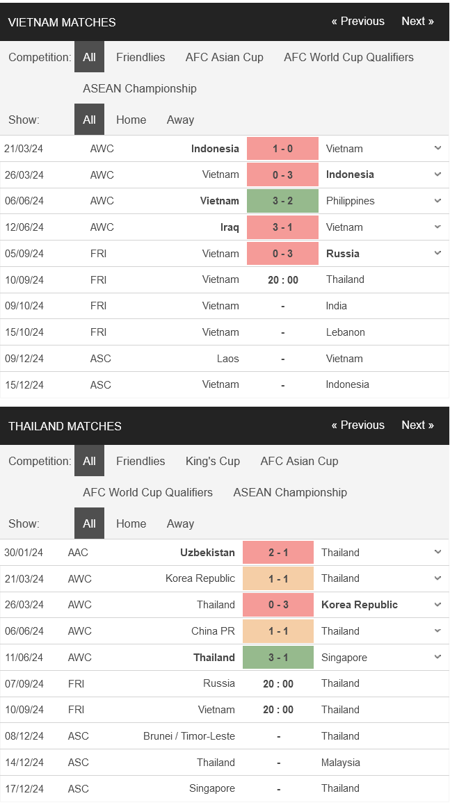The image size is (450, 805).
Task: Open the Vietnam 0-3 Indonesia score box
Action: pos(282,174)
